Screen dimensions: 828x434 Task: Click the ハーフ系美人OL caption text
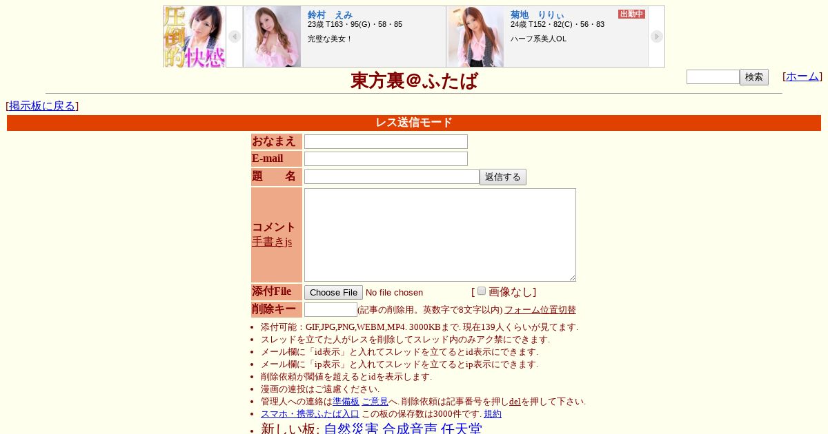538,39
